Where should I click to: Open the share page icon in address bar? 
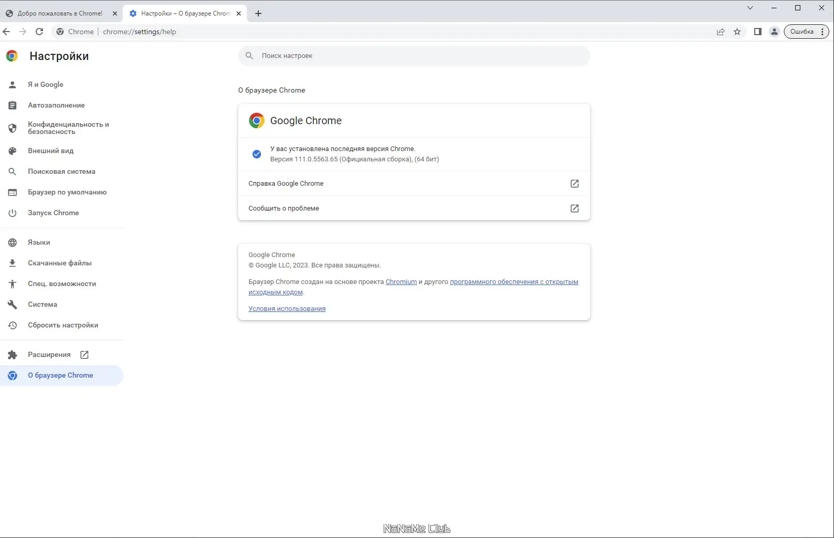721,32
